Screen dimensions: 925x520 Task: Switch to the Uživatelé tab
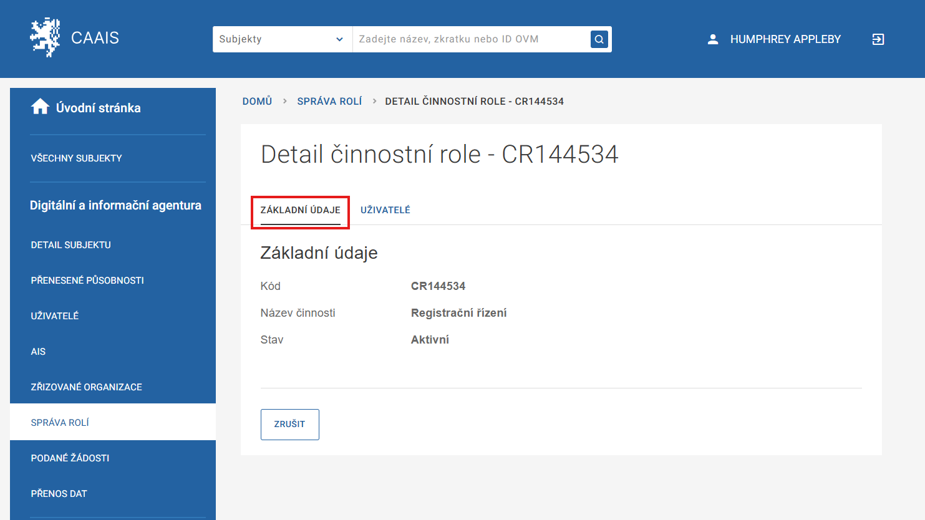click(385, 210)
